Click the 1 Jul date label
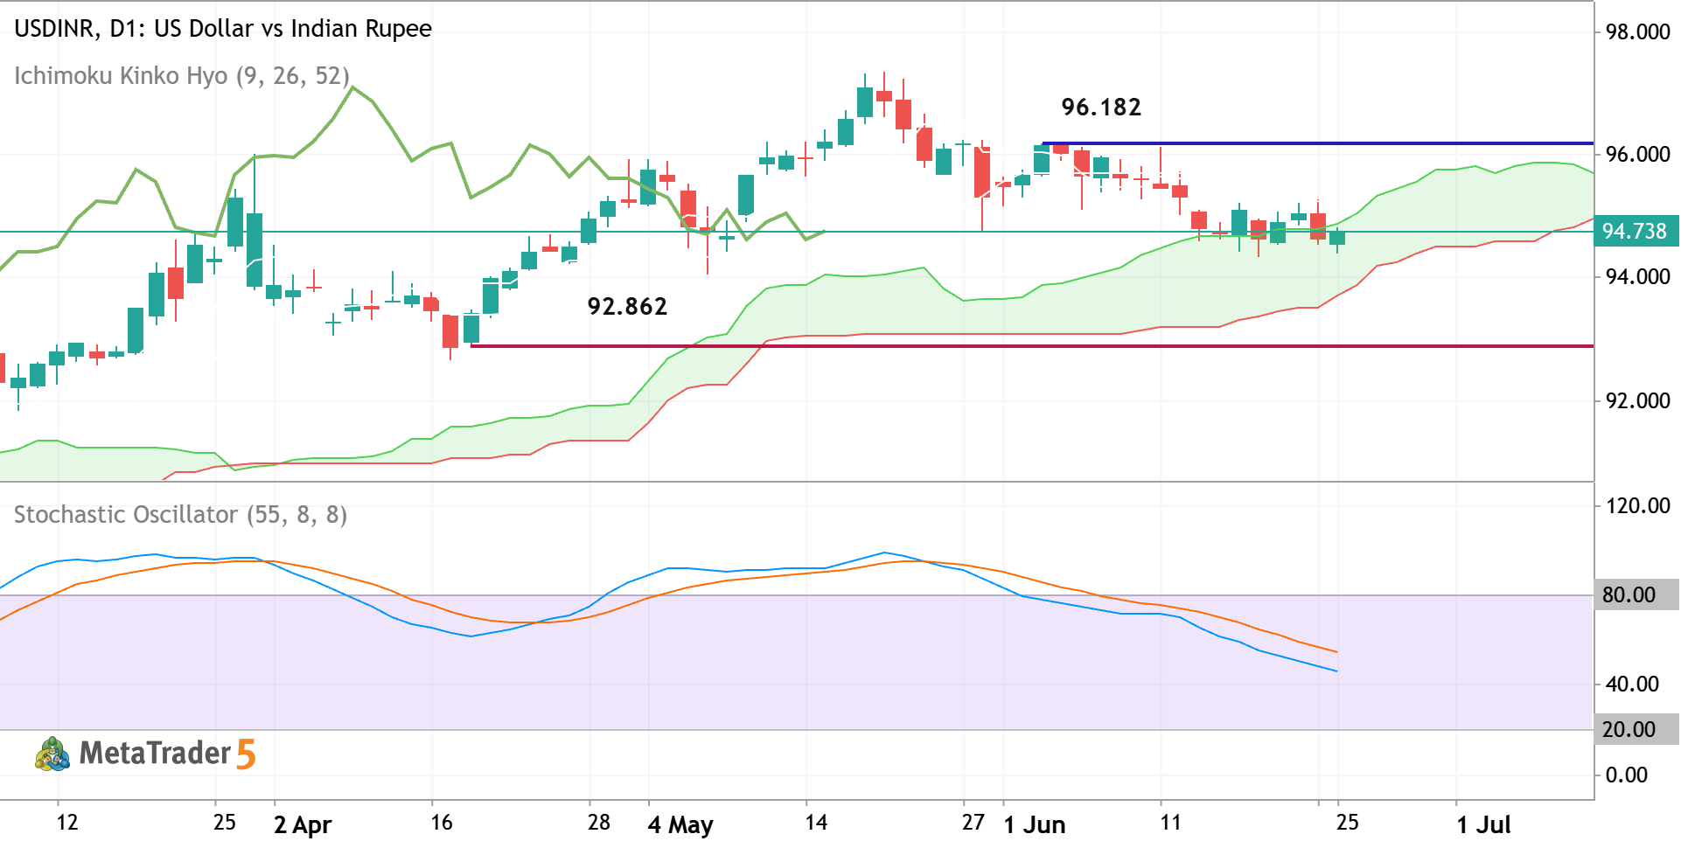The height and width of the screenshot is (841, 1681). tap(1483, 825)
